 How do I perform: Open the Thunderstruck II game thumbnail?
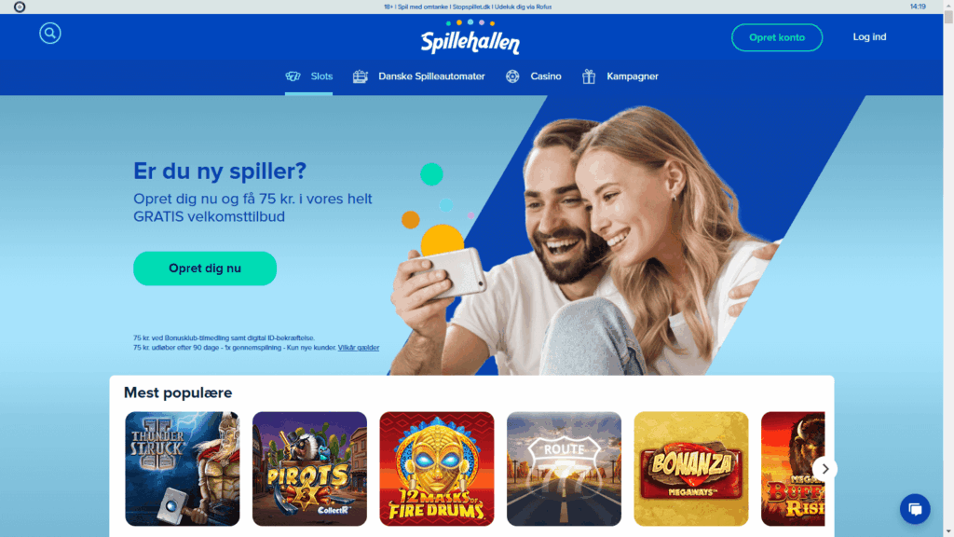pos(183,469)
